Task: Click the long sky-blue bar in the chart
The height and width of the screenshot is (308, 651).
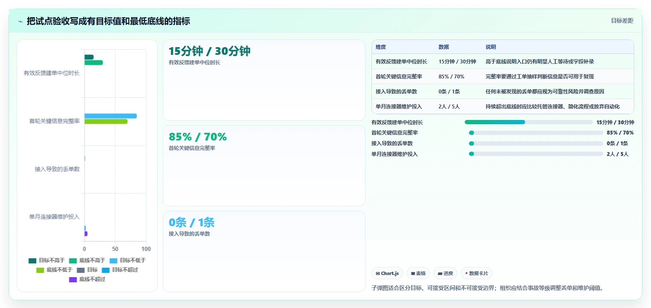Action: pos(110,116)
